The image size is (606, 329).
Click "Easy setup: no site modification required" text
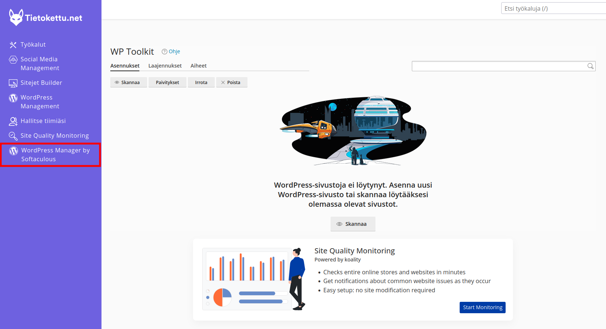coord(379,290)
